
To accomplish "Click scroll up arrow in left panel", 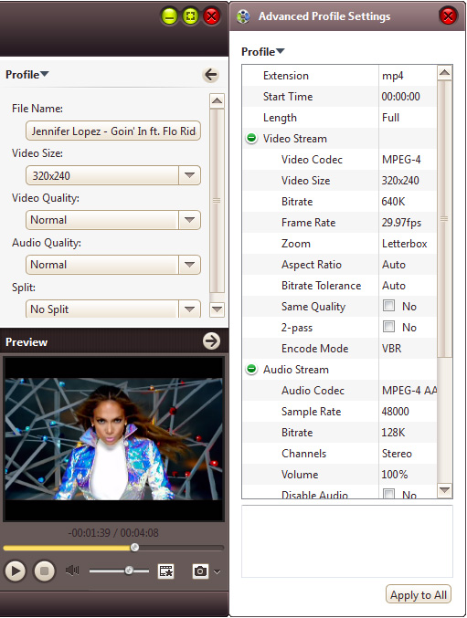I will point(217,101).
